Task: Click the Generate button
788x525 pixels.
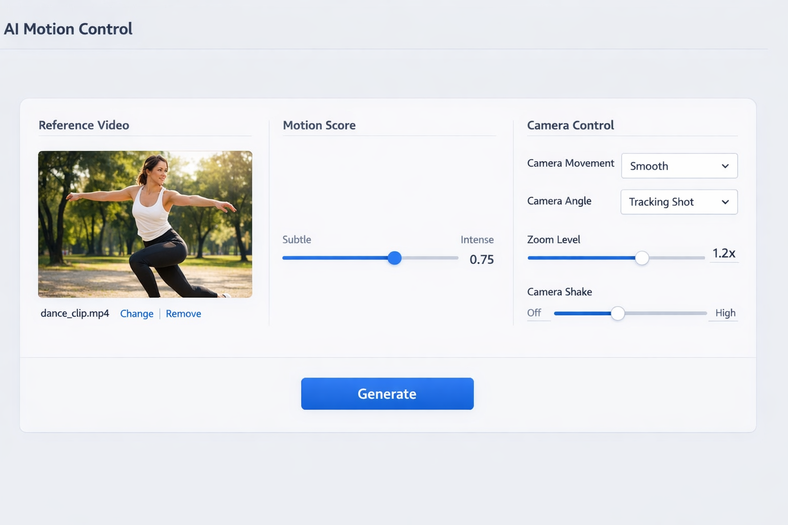Action: pos(387,394)
